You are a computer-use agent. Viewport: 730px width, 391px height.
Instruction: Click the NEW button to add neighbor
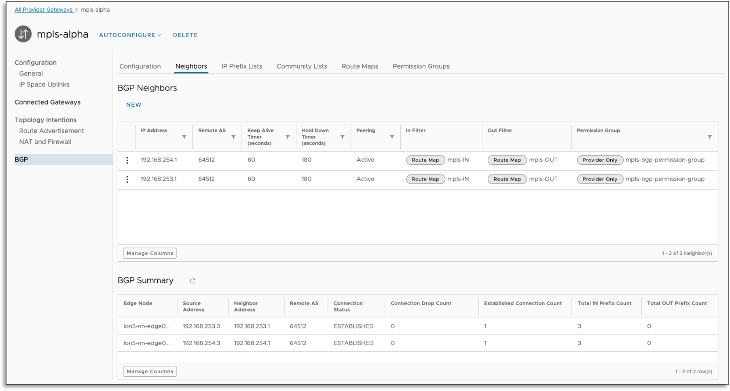tap(133, 105)
